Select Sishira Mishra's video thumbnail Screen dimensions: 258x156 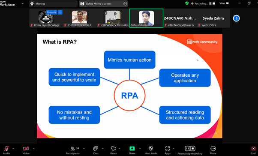point(146,18)
